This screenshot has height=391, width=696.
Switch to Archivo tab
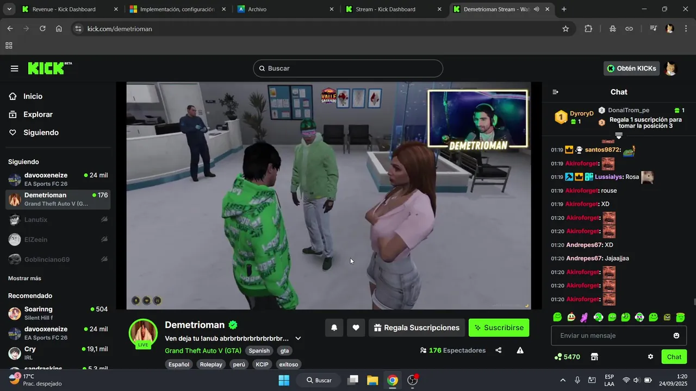point(286,9)
